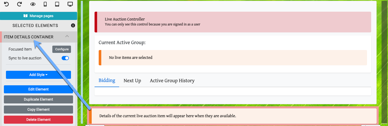Viewport: 388px width, 126px height.
Task: Click Configure for Focused Item
Action: pyautogui.click(x=62, y=49)
